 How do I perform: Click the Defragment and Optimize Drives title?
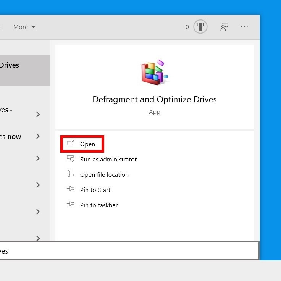coord(155,100)
